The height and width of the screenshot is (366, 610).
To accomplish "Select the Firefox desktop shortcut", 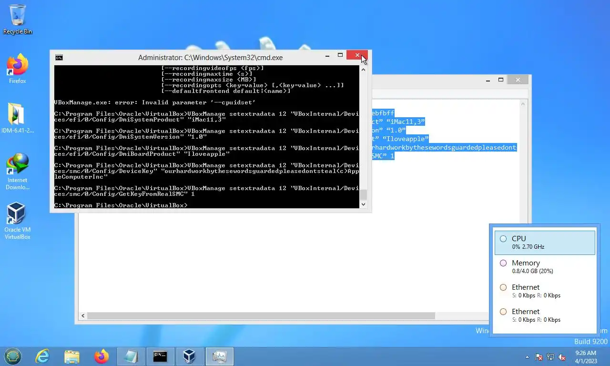I will (x=18, y=69).
